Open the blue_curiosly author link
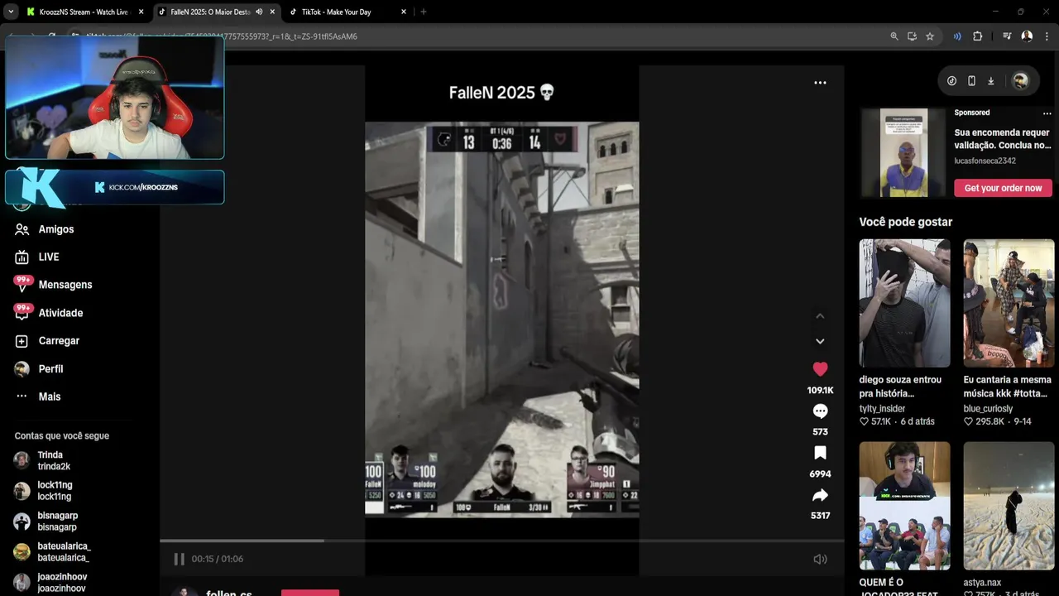 pos(988,409)
